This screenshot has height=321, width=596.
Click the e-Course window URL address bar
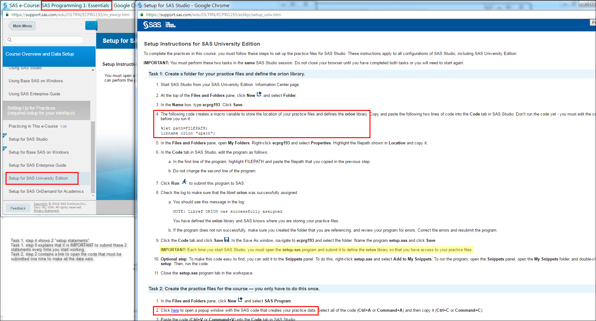point(71,15)
